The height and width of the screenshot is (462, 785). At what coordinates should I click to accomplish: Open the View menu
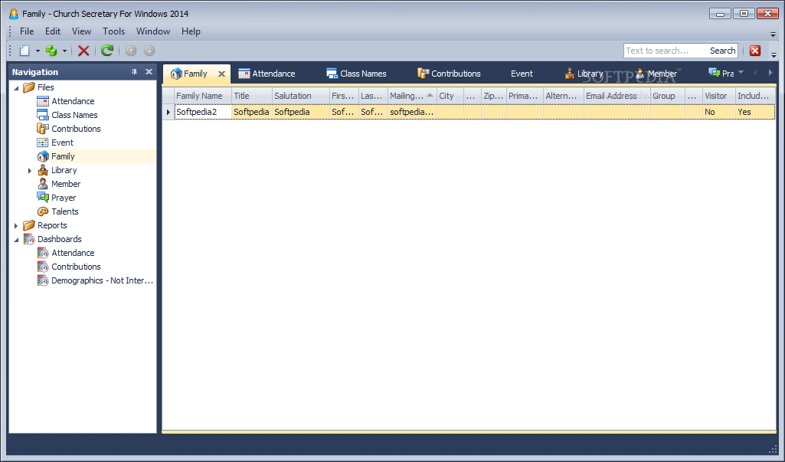[x=81, y=31]
